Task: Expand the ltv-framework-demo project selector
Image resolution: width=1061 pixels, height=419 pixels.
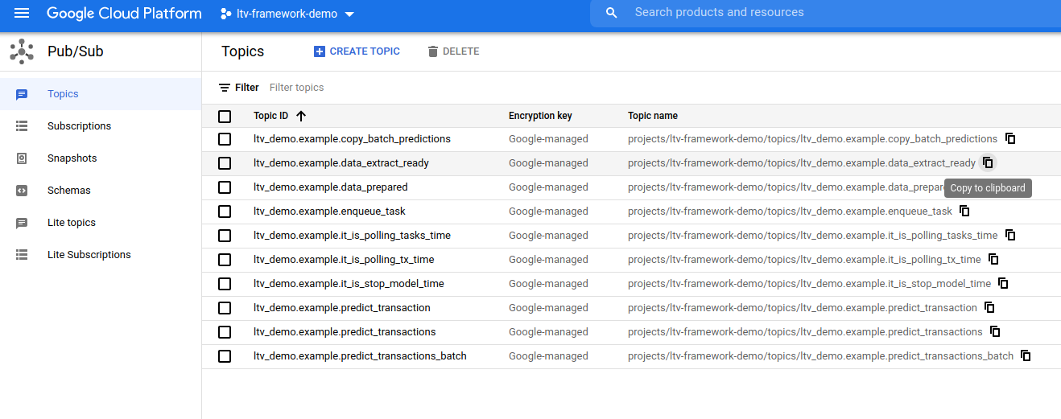Action: 287,14
